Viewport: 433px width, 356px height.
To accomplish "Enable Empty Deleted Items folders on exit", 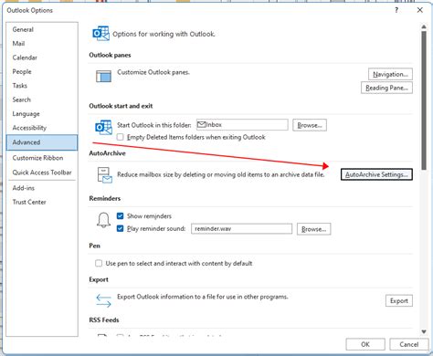I will coord(121,137).
